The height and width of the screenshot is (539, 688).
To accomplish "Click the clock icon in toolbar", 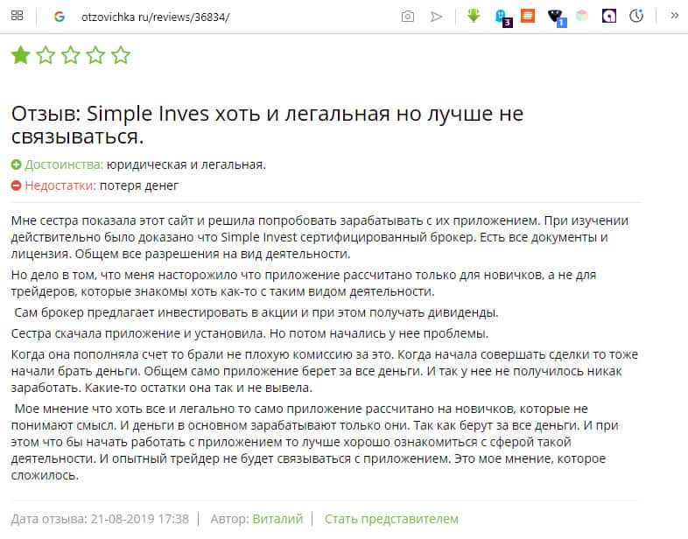I will (636, 16).
